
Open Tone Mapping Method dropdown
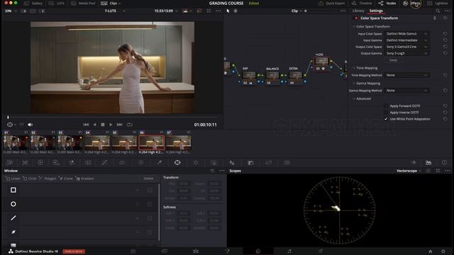(406, 75)
